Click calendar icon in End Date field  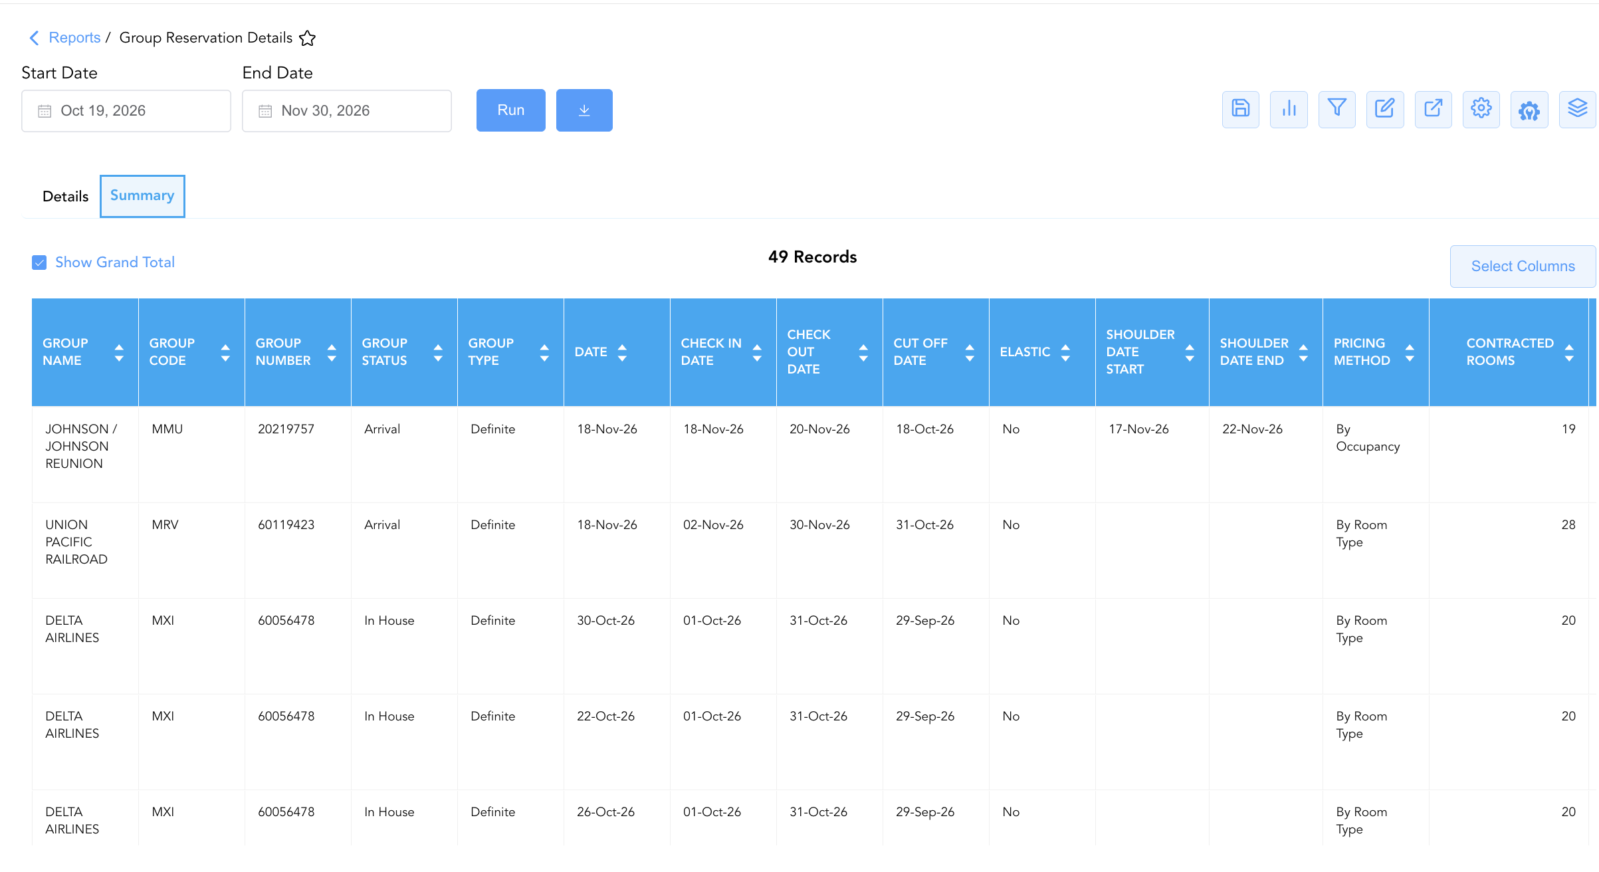(x=265, y=111)
